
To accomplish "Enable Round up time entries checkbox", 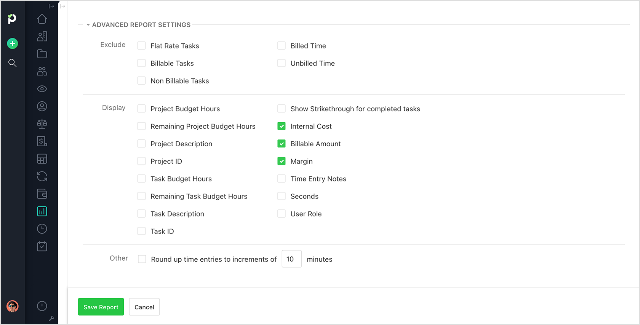I will pyautogui.click(x=142, y=259).
